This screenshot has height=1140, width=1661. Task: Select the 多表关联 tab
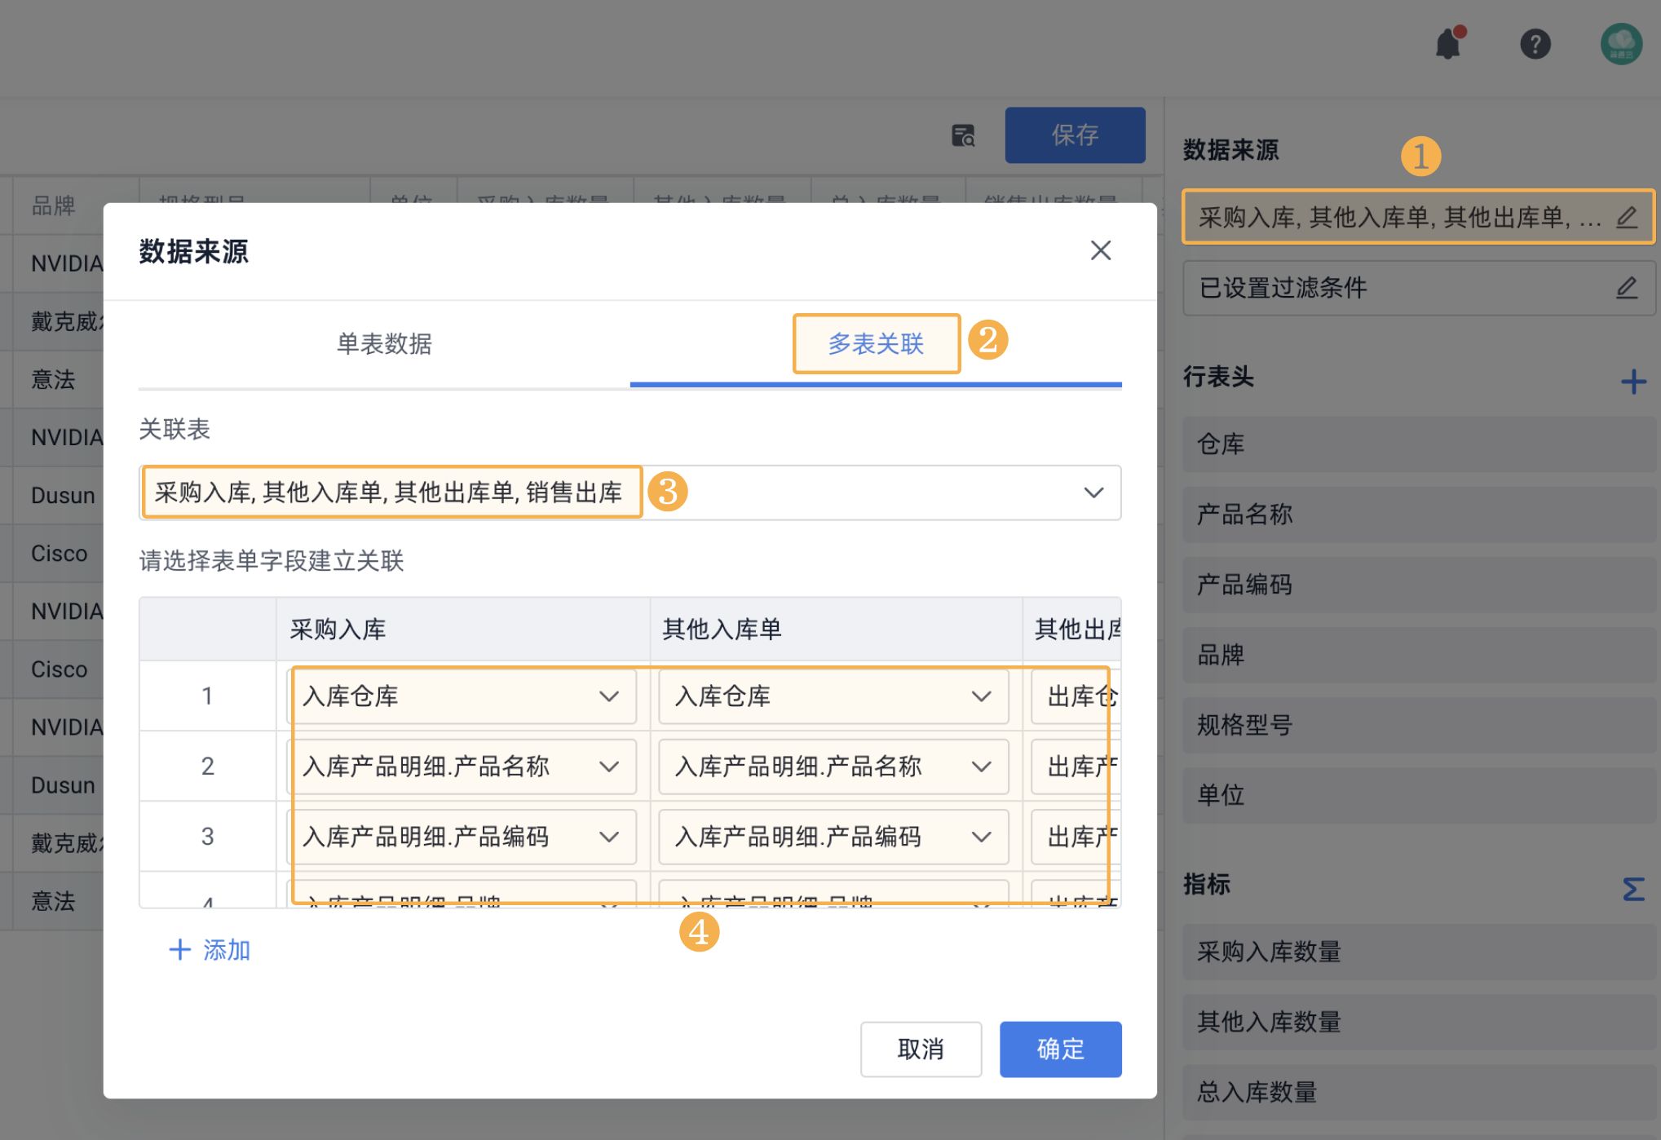coord(876,344)
